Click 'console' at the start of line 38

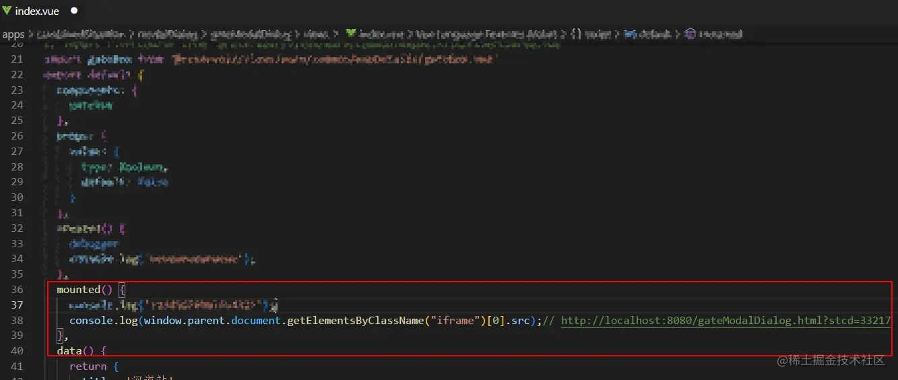[x=92, y=321]
